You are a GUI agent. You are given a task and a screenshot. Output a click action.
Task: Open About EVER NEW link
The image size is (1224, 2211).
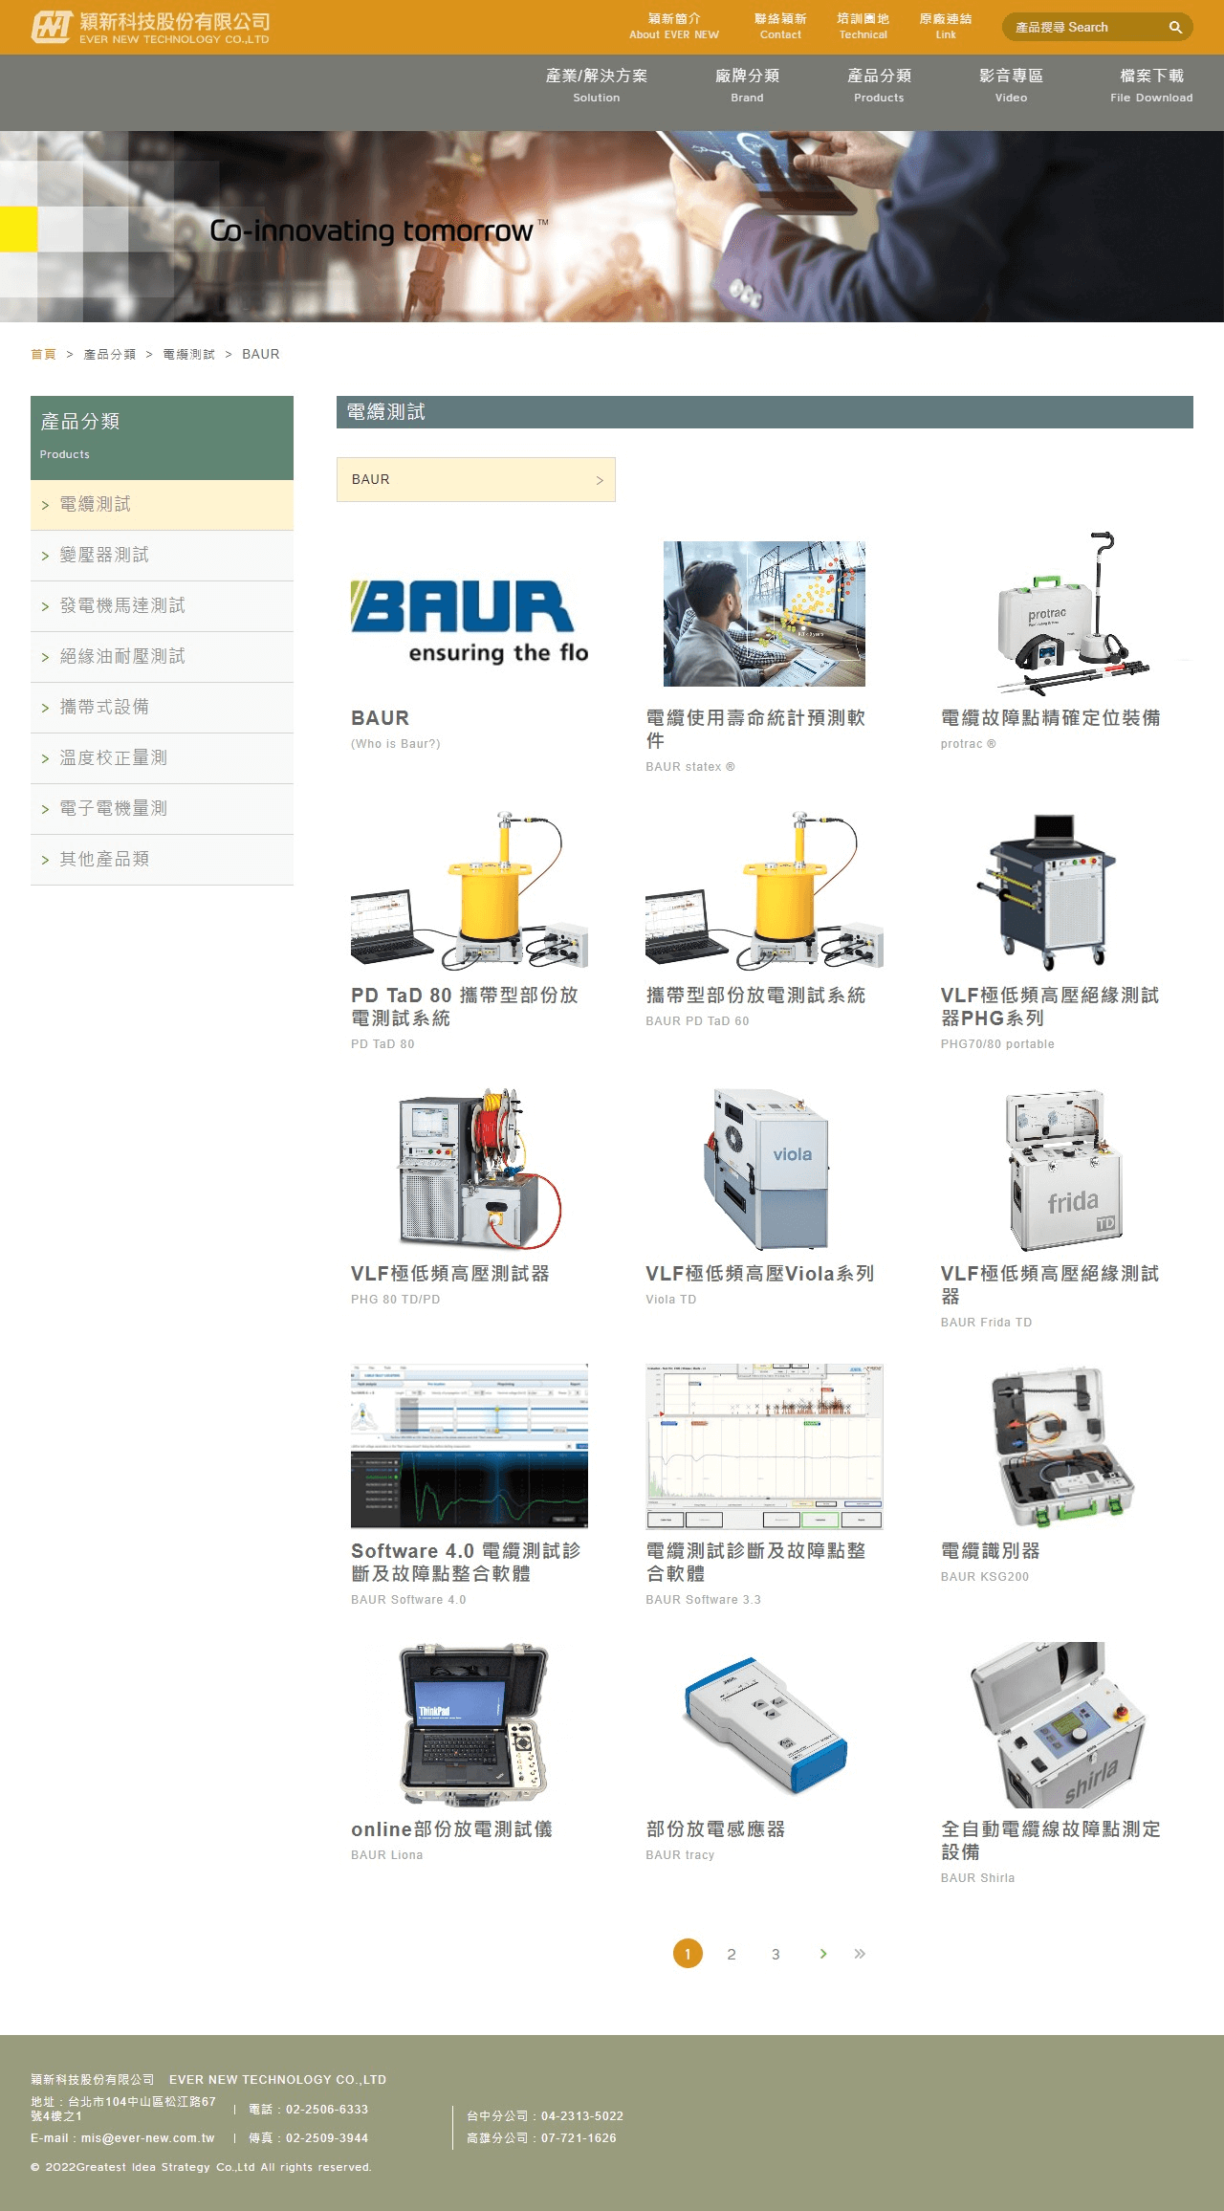[674, 26]
